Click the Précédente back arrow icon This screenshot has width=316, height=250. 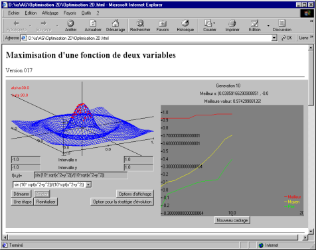(17, 23)
